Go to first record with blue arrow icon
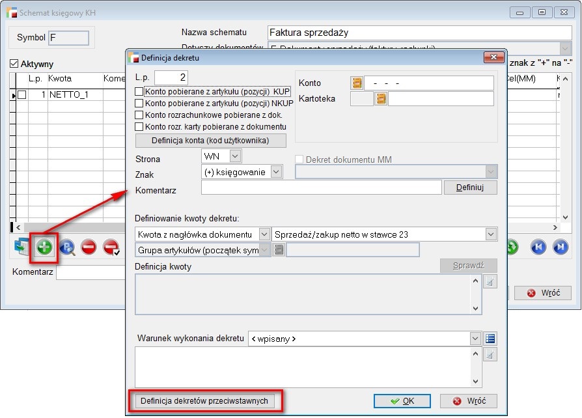 coord(538,247)
